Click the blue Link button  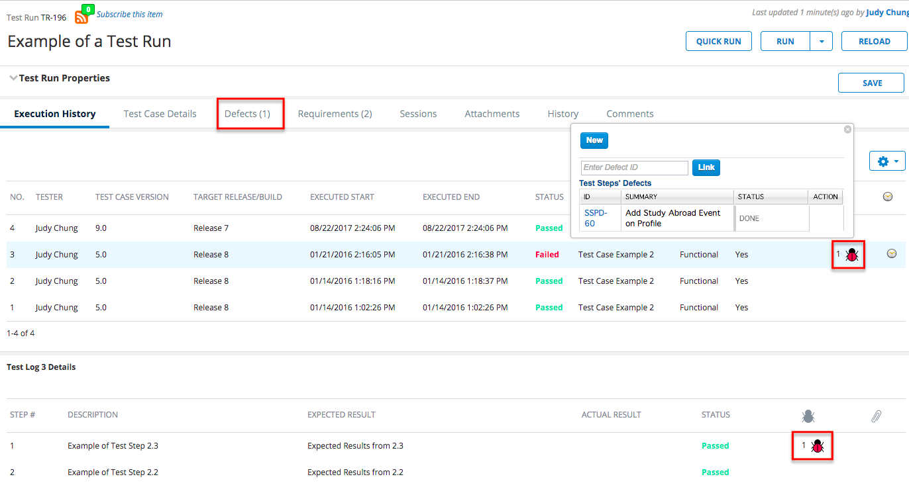click(706, 167)
